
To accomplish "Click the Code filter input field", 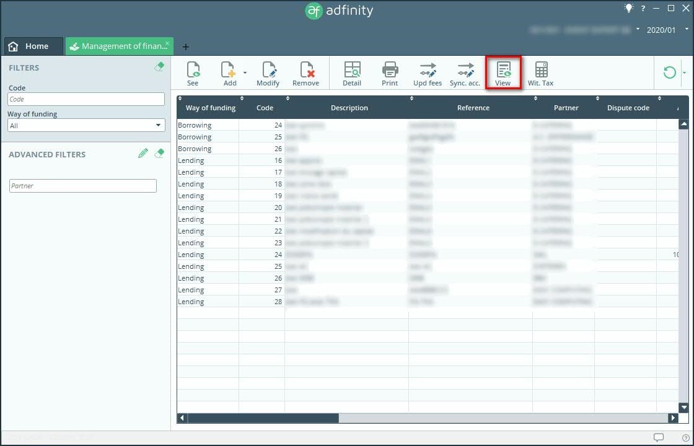I will click(x=86, y=99).
